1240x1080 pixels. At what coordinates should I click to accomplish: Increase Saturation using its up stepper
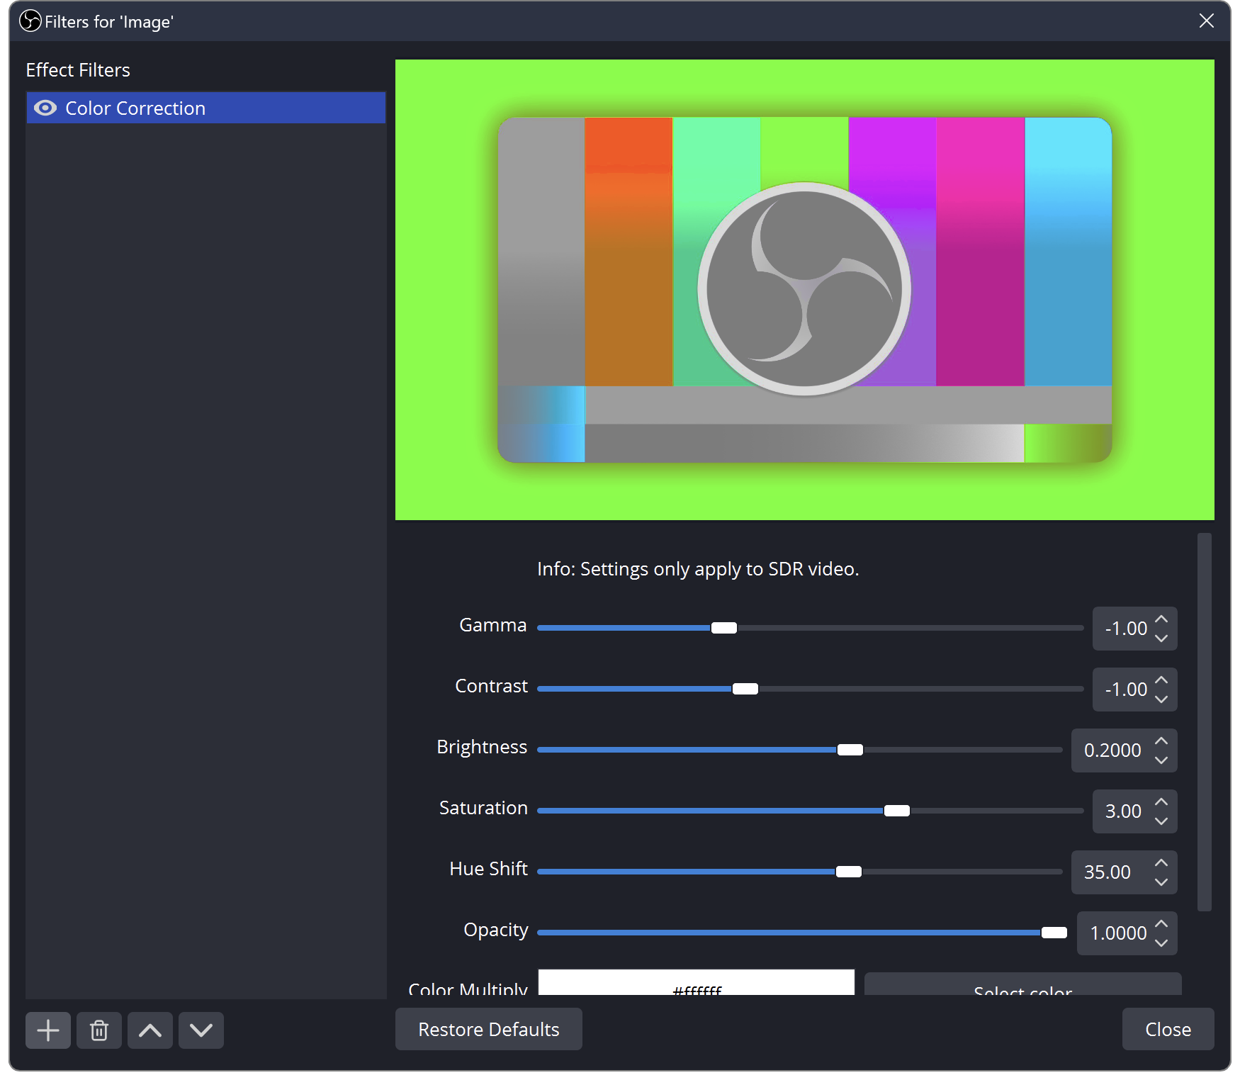point(1161,801)
